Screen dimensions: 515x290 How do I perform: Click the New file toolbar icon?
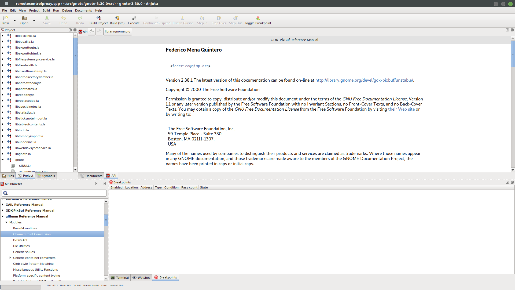point(5,18)
